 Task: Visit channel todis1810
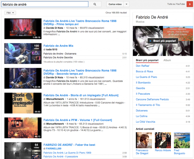pyautogui.click(x=52, y=49)
